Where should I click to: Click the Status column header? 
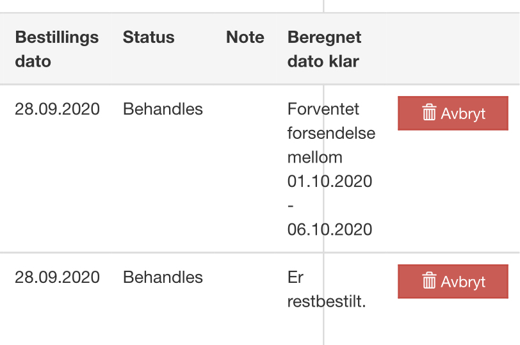coord(149,37)
